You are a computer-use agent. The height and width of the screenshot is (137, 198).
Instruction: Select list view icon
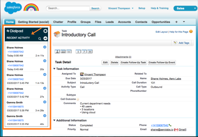tap(69, 52)
